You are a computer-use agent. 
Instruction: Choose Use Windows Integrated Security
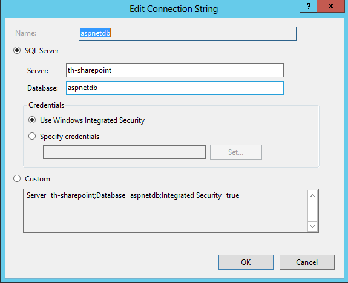click(x=32, y=120)
